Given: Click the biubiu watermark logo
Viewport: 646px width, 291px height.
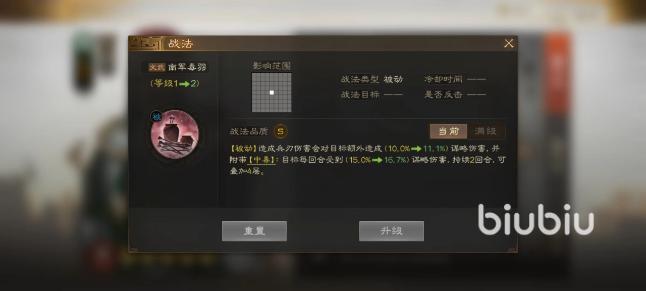Looking at the screenshot, I should (x=536, y=220).
